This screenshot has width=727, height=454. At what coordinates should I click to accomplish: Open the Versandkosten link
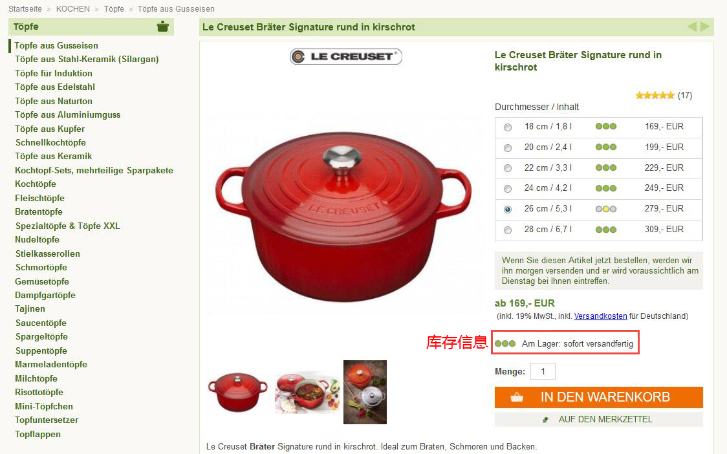600,316
